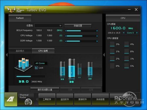Select the core II cylinder on right
Image resolution: width=147 pixels, height=110 pixels.
(x=90, y=69)
